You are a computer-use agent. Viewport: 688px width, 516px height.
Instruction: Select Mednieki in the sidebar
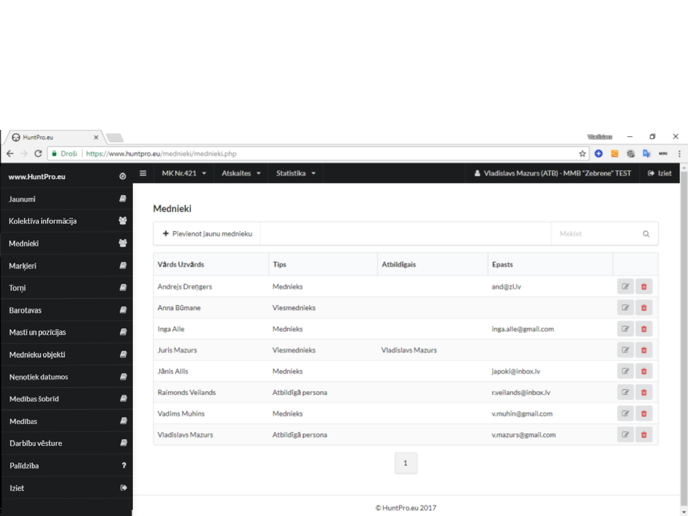click(x=67, y=244)
